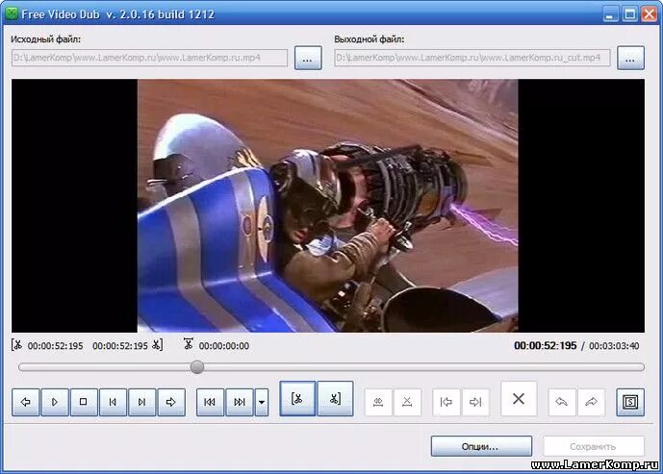This screenshot has height=474, width=663.
Task: Click the Исходный файл label
Action: 45,39
